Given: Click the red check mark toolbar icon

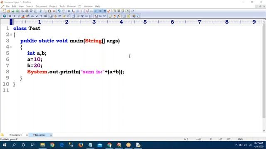Looking at the screenshot, I should (109, 11).
